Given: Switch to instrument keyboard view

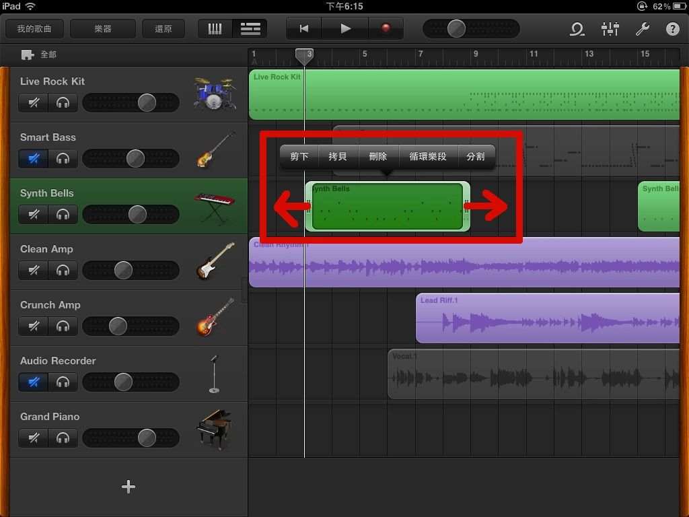Looking at the screenshot, I should 215,29.
